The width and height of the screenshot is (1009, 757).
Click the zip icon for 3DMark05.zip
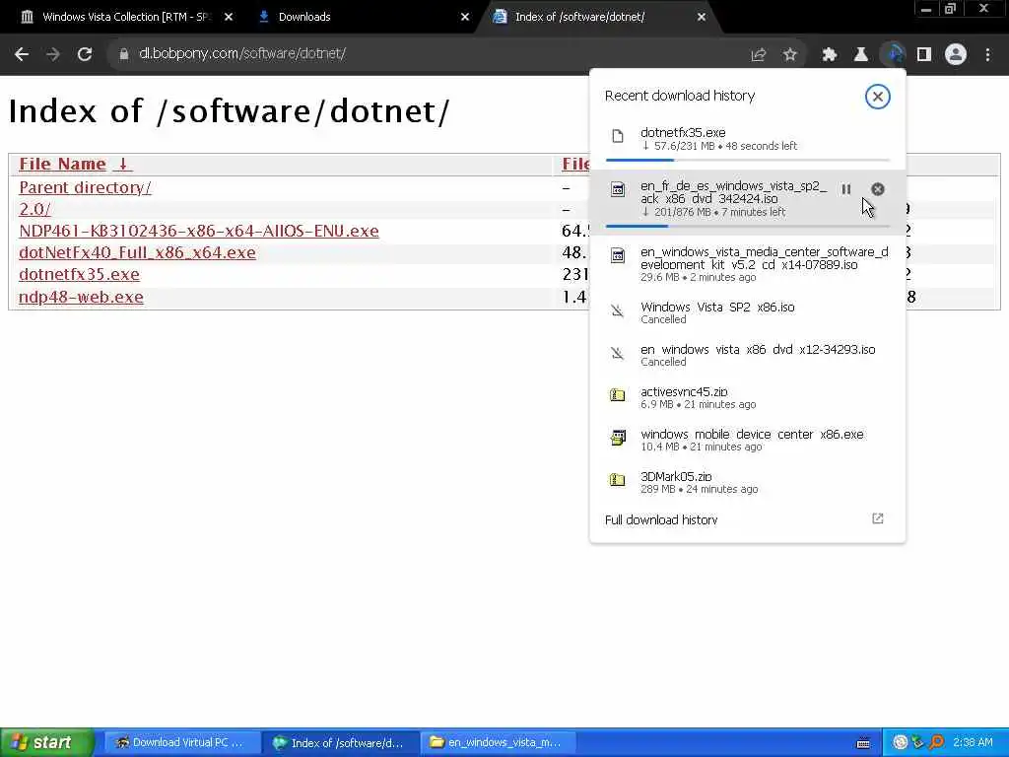[x=618, y=480]
